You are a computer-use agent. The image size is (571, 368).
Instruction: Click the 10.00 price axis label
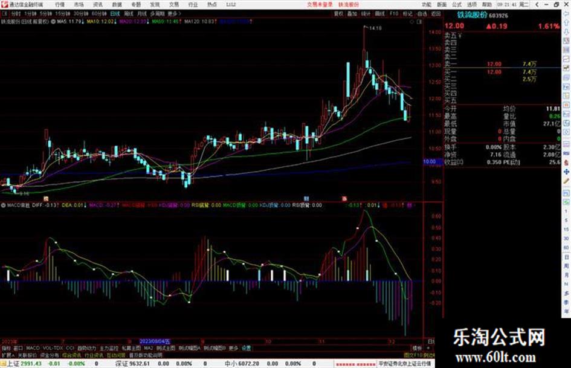pos(429,161)
